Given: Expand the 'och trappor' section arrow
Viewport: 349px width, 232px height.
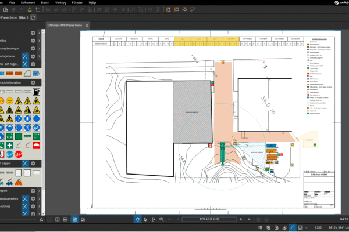Looking at the screenshot, I should (x=39, y=164).
